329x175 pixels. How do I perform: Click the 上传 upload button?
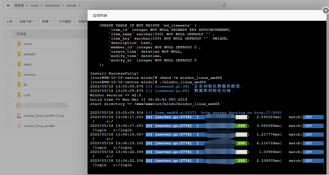point(9,22)
